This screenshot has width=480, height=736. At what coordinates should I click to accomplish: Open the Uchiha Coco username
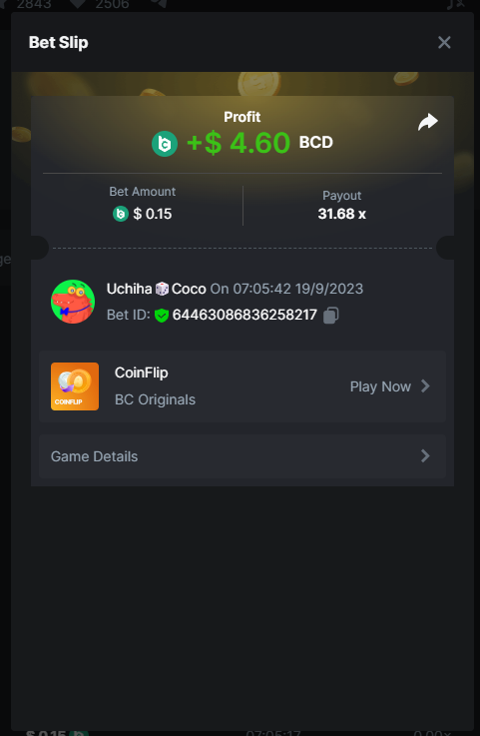tap(157, 289)
